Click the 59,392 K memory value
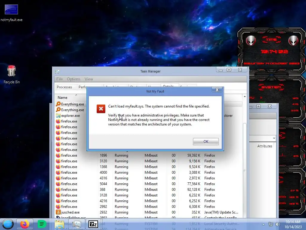The image size is (306, 230). pos(194,155)
